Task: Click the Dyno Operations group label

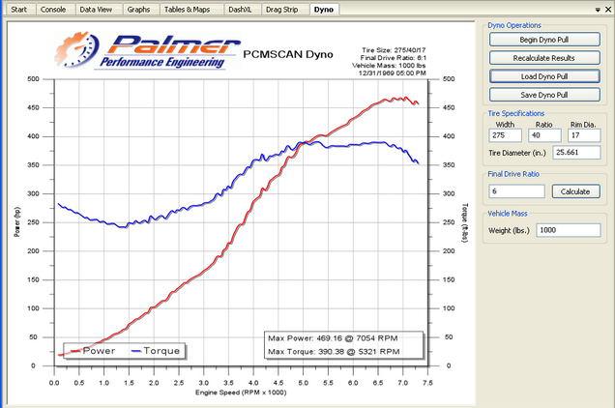Action: [514, 25]
